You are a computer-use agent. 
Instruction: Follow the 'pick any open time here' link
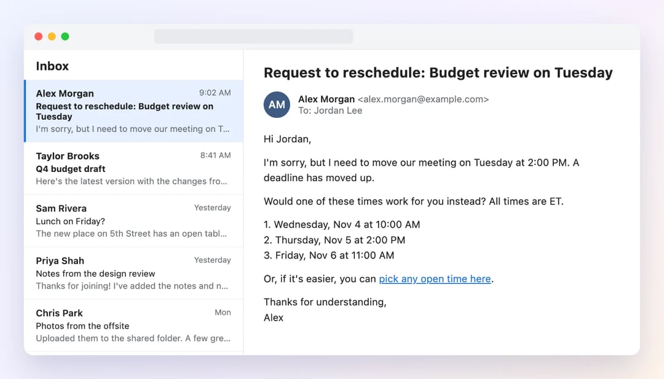435,279
